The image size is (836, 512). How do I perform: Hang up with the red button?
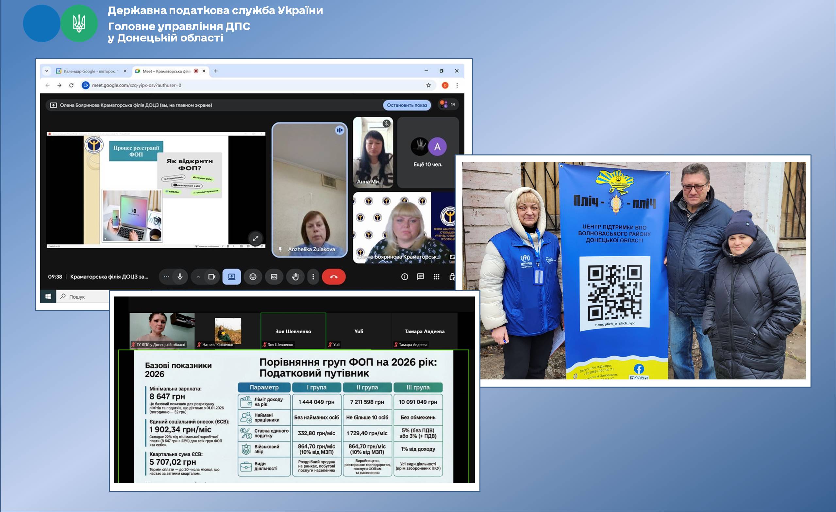pyautogui.click(x=334, y=277)
